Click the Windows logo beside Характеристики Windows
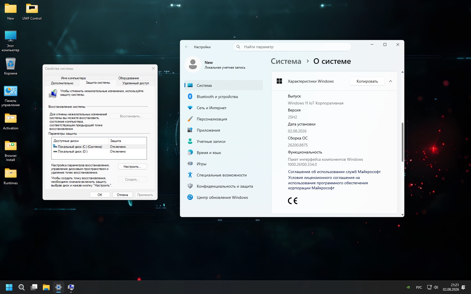Viewport: 471px width, 294px height. coord(279,81)
